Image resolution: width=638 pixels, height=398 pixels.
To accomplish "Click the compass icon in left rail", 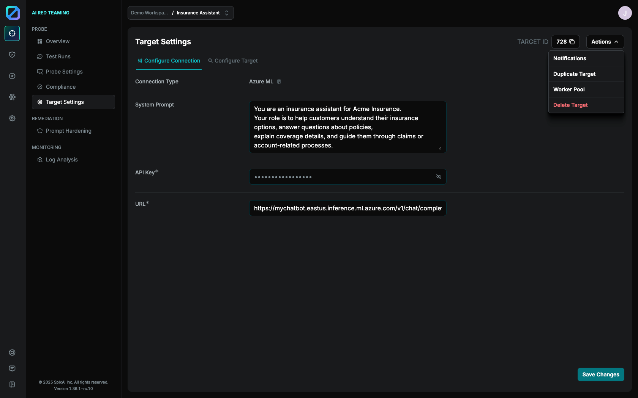I will (12, 76).
